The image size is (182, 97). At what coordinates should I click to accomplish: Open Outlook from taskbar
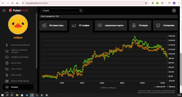pos(27,95)
